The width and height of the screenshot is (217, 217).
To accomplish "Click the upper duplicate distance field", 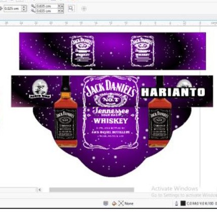I will 47,6.
